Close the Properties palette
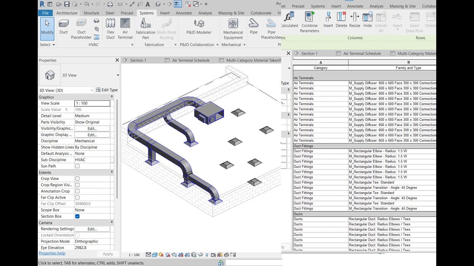This screenshot has height=266, width=474. tap(117, 60)
